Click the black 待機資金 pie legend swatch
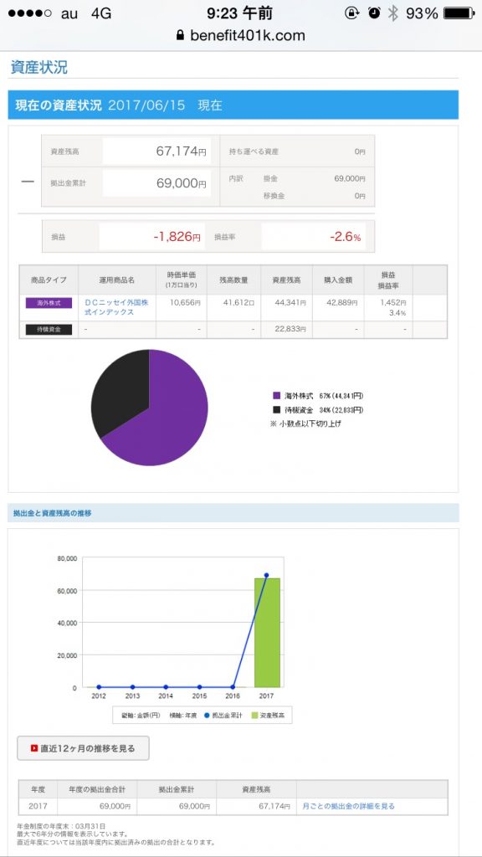Image resolution: width=482 pixels, height=857 pixels. 276,410
